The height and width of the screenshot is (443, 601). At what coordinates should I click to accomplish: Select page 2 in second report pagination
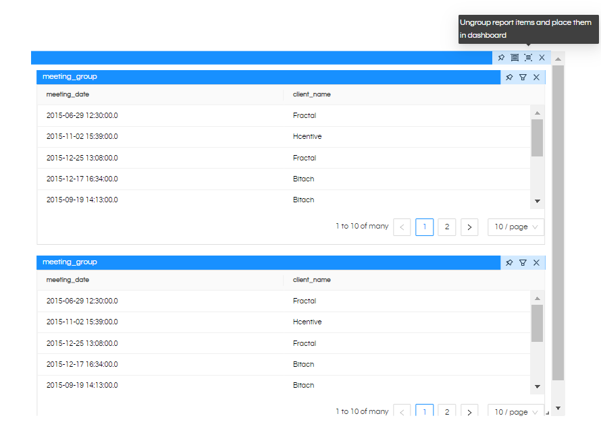[x=447, y=411]
